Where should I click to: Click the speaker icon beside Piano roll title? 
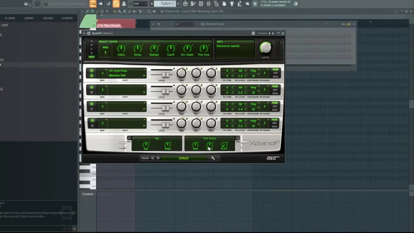pos(162,11)
